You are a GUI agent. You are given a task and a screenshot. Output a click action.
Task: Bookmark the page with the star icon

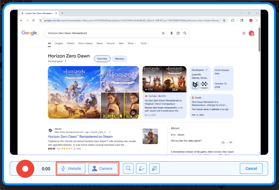[x=224, y=20]
